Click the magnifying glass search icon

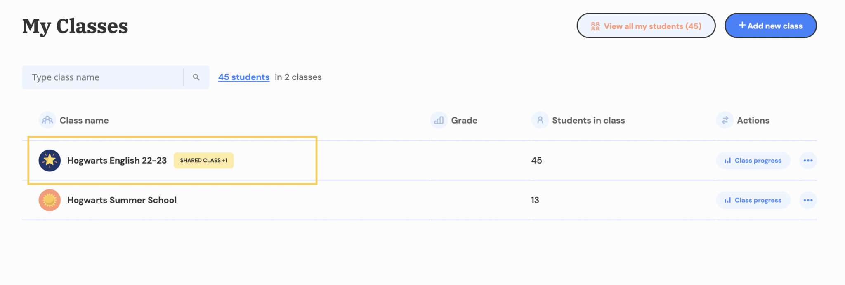196,77
